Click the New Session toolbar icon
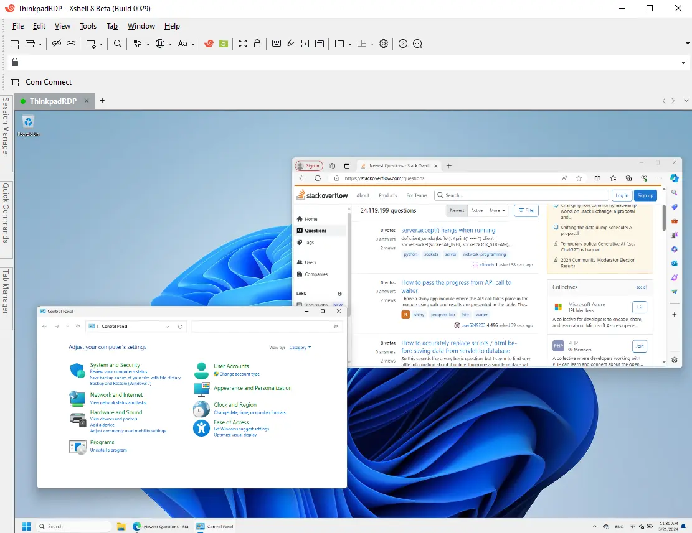 [x=15, y=44]
